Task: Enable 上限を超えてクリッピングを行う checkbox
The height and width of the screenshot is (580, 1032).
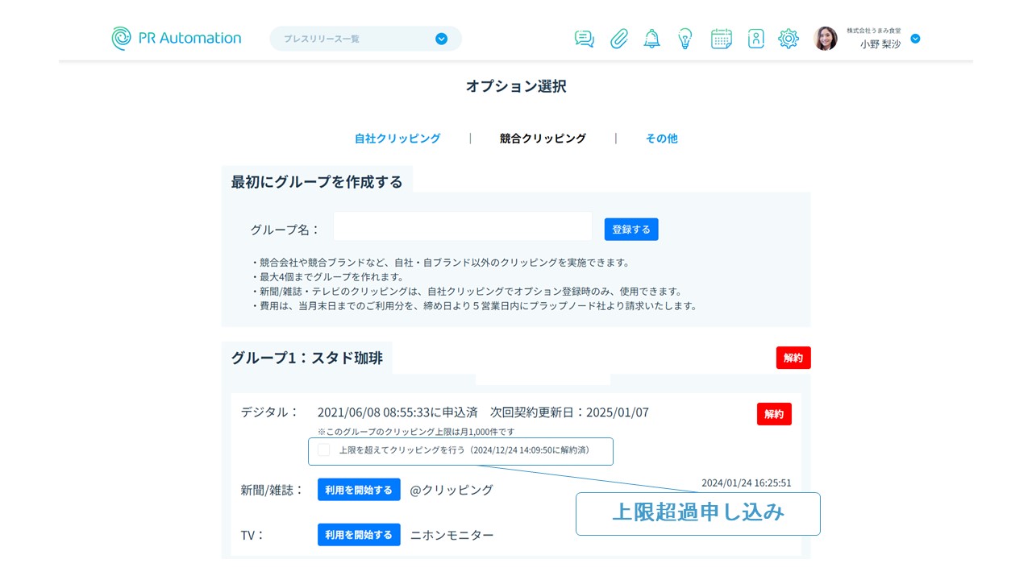Action: click(324, 450)
